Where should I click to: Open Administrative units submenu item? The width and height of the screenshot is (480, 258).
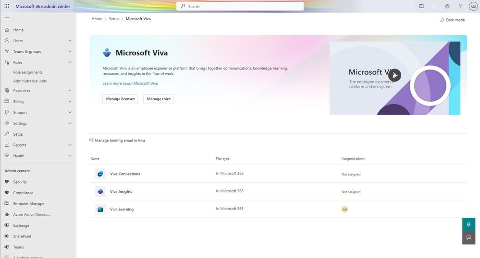[30, 81]
